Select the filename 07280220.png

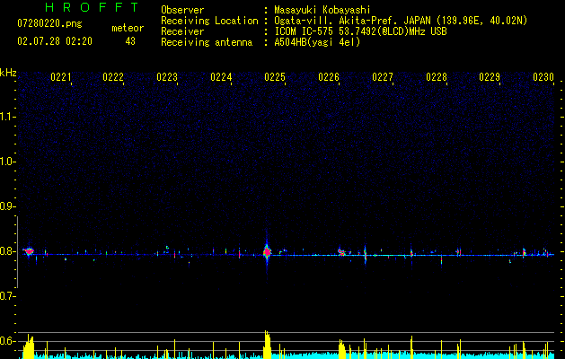point(49,24)
